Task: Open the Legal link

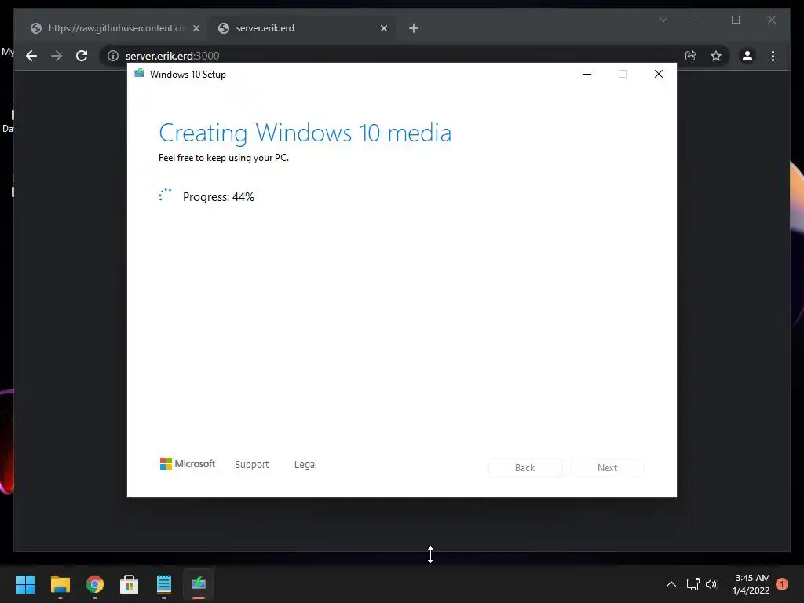Action: tap(305, 465)
